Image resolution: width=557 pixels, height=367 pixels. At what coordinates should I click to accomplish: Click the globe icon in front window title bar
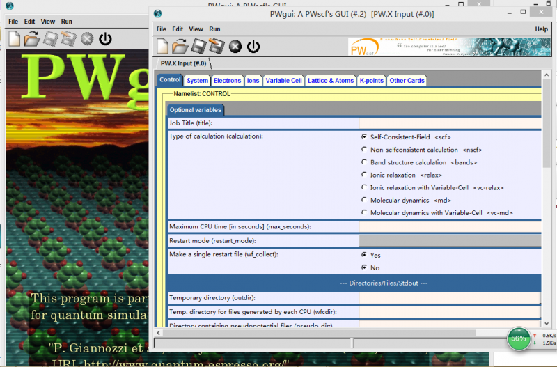(158, 13)
